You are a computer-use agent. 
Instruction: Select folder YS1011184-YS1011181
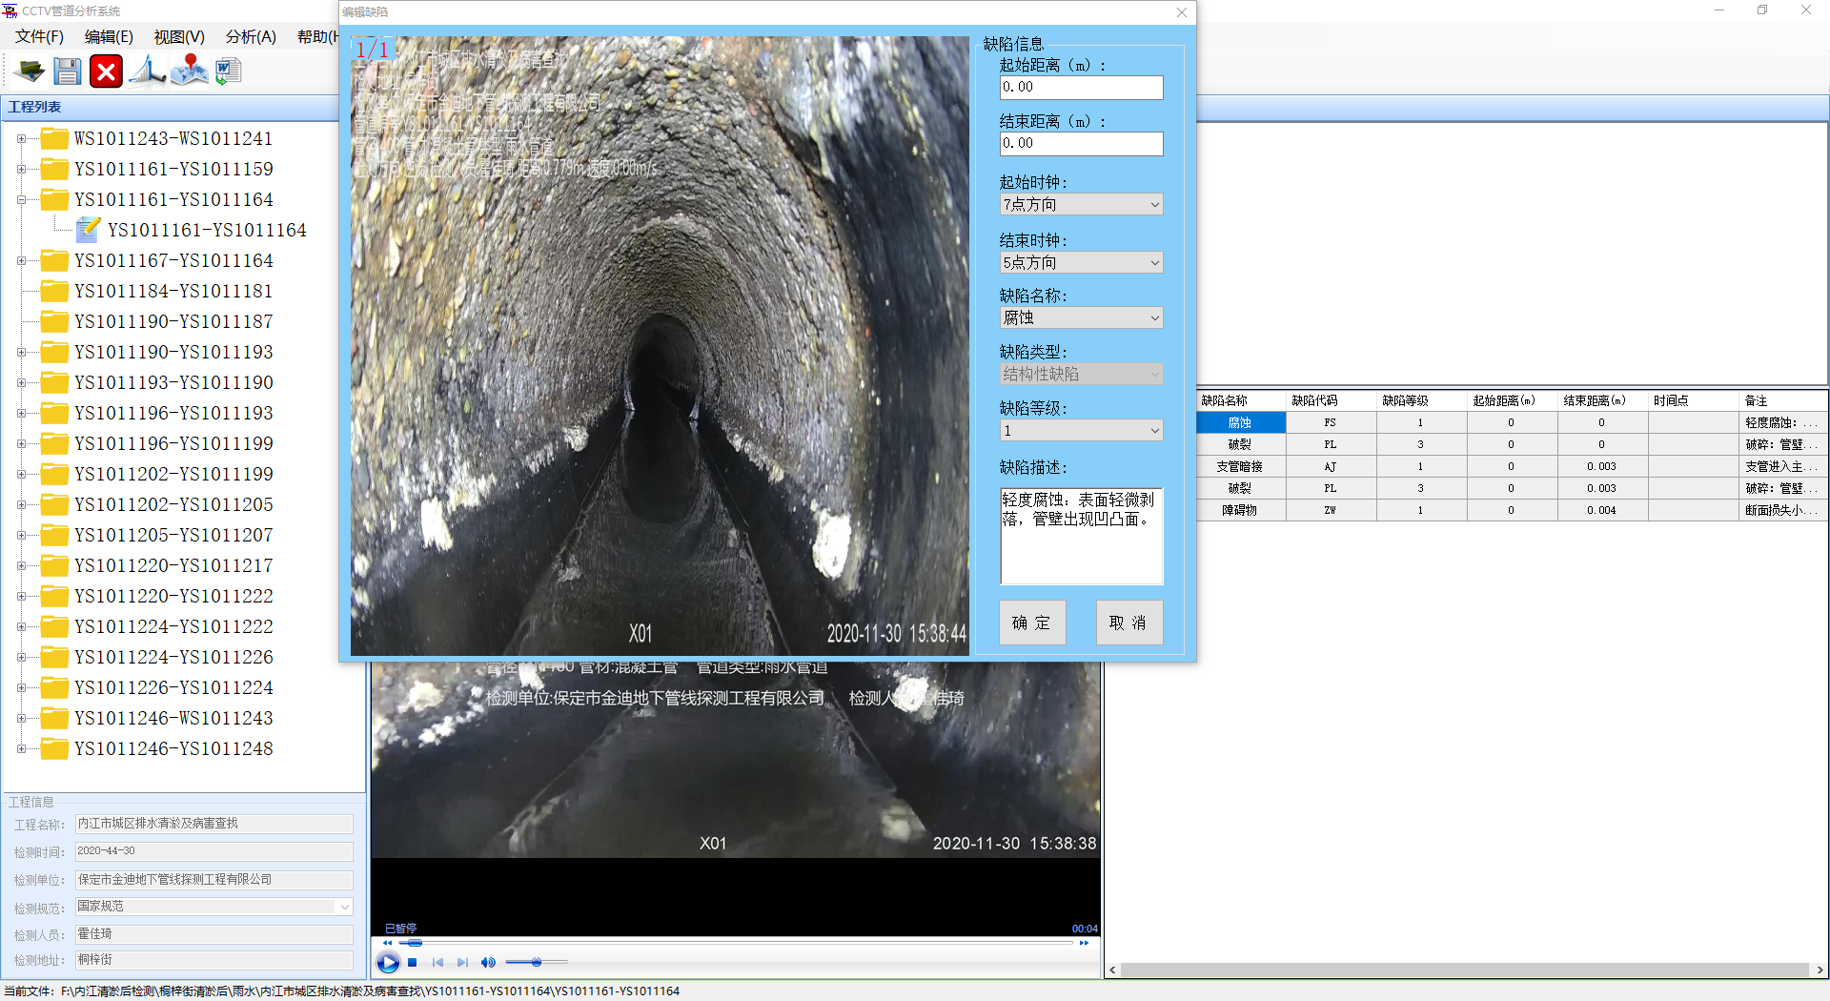coord(173,291)
